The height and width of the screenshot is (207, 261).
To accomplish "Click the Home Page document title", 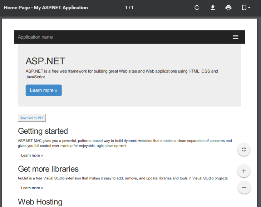I will click(46, 8).
